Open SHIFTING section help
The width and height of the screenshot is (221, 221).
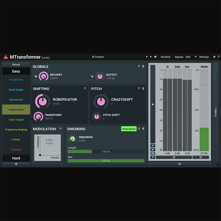tap(85, 88)
